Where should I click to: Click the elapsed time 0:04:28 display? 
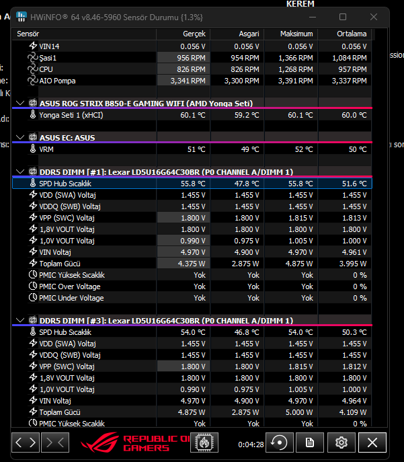click(x=251, y=445)
